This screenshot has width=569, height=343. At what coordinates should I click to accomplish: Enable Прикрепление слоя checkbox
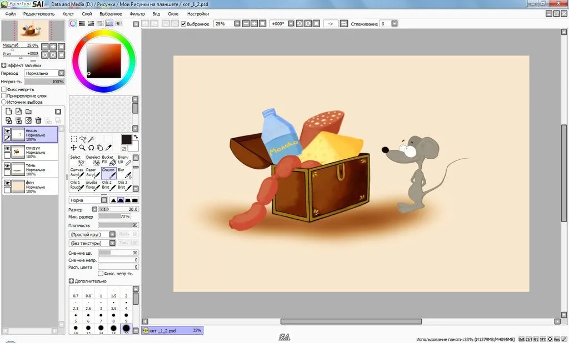coord(4,95)
